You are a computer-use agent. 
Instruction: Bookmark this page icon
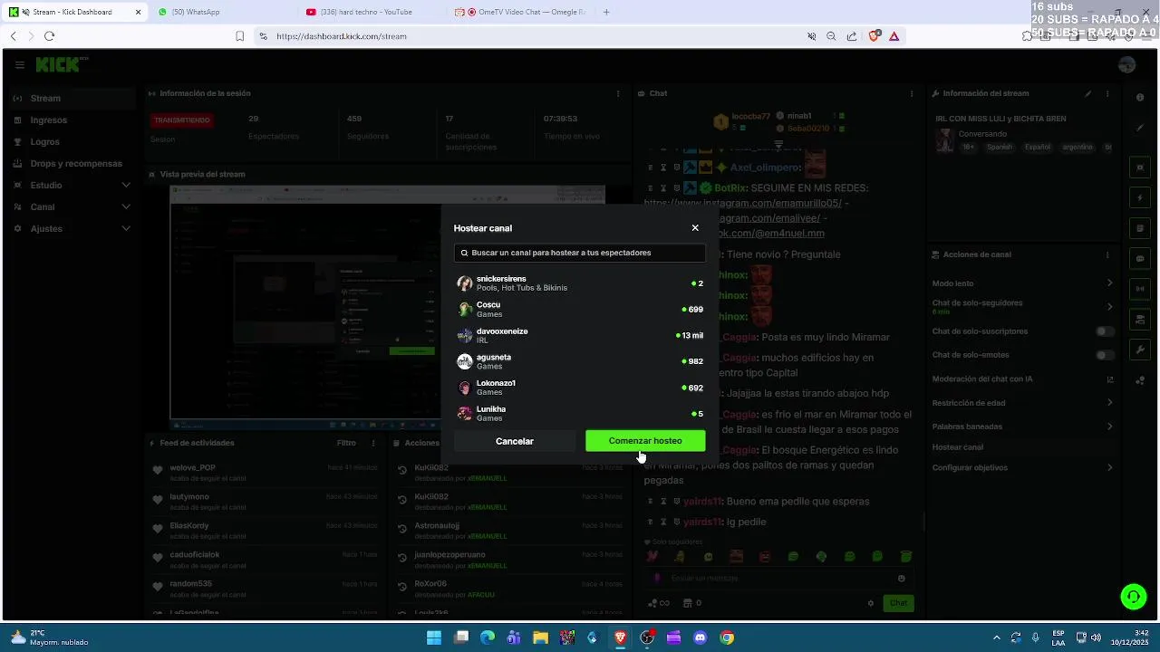[239, 36]
